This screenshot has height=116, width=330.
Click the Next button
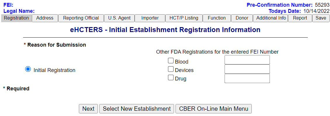88,109
